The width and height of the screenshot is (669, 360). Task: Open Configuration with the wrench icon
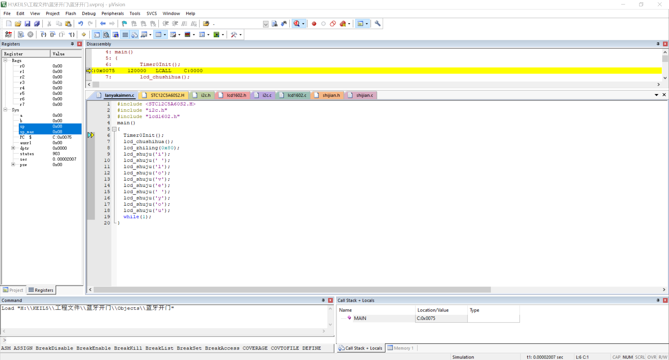tap(377, 24)
